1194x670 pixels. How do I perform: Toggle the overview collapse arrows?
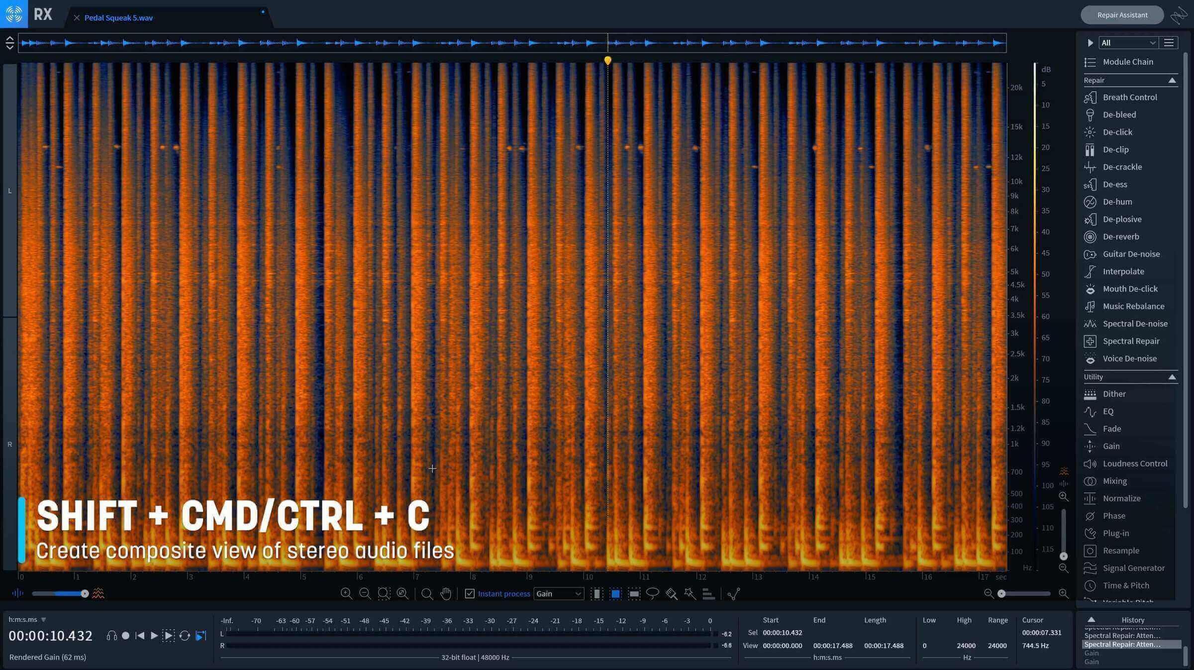point(9,43)
